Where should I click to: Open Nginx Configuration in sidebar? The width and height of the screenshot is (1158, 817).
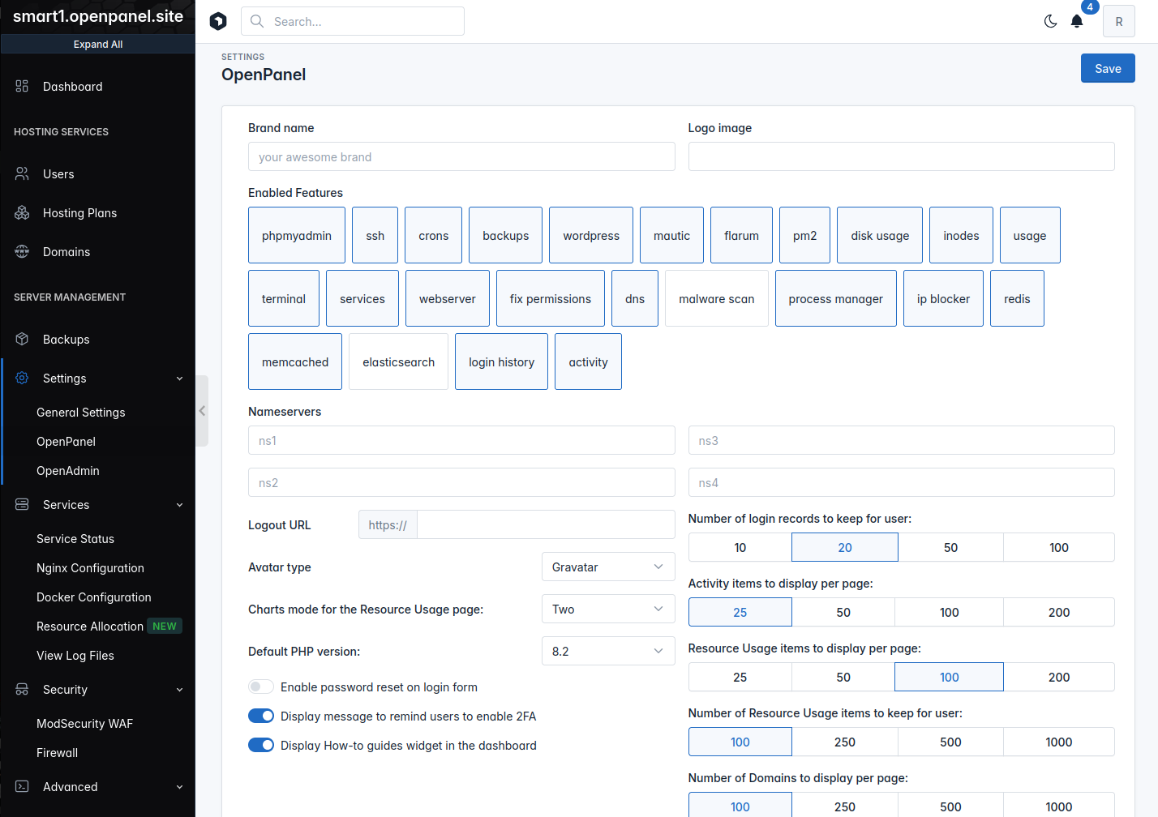coord(90,568)
